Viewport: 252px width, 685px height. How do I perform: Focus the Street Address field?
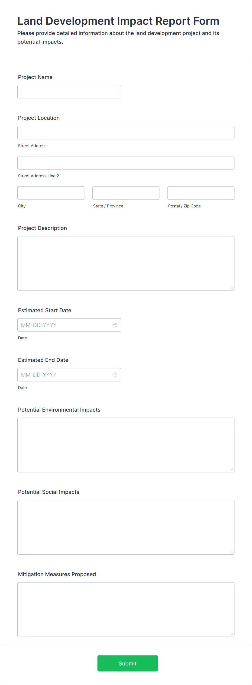[126, 133]
